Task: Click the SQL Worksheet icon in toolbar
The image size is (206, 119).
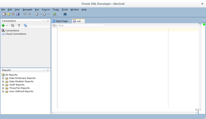Action: point(55,14)
